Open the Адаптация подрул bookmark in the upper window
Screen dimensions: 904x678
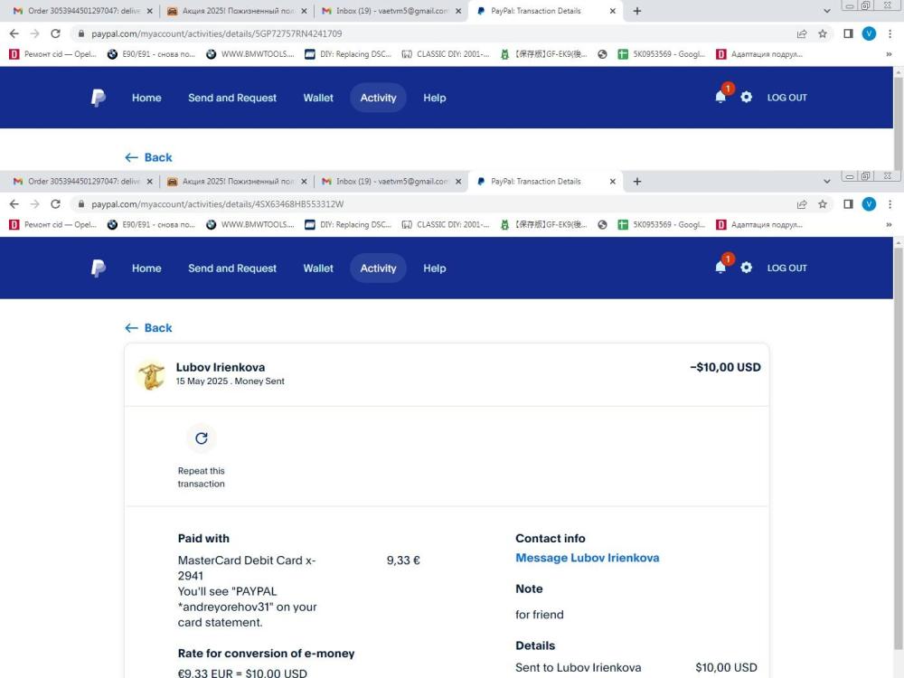[x=760, y=53]
